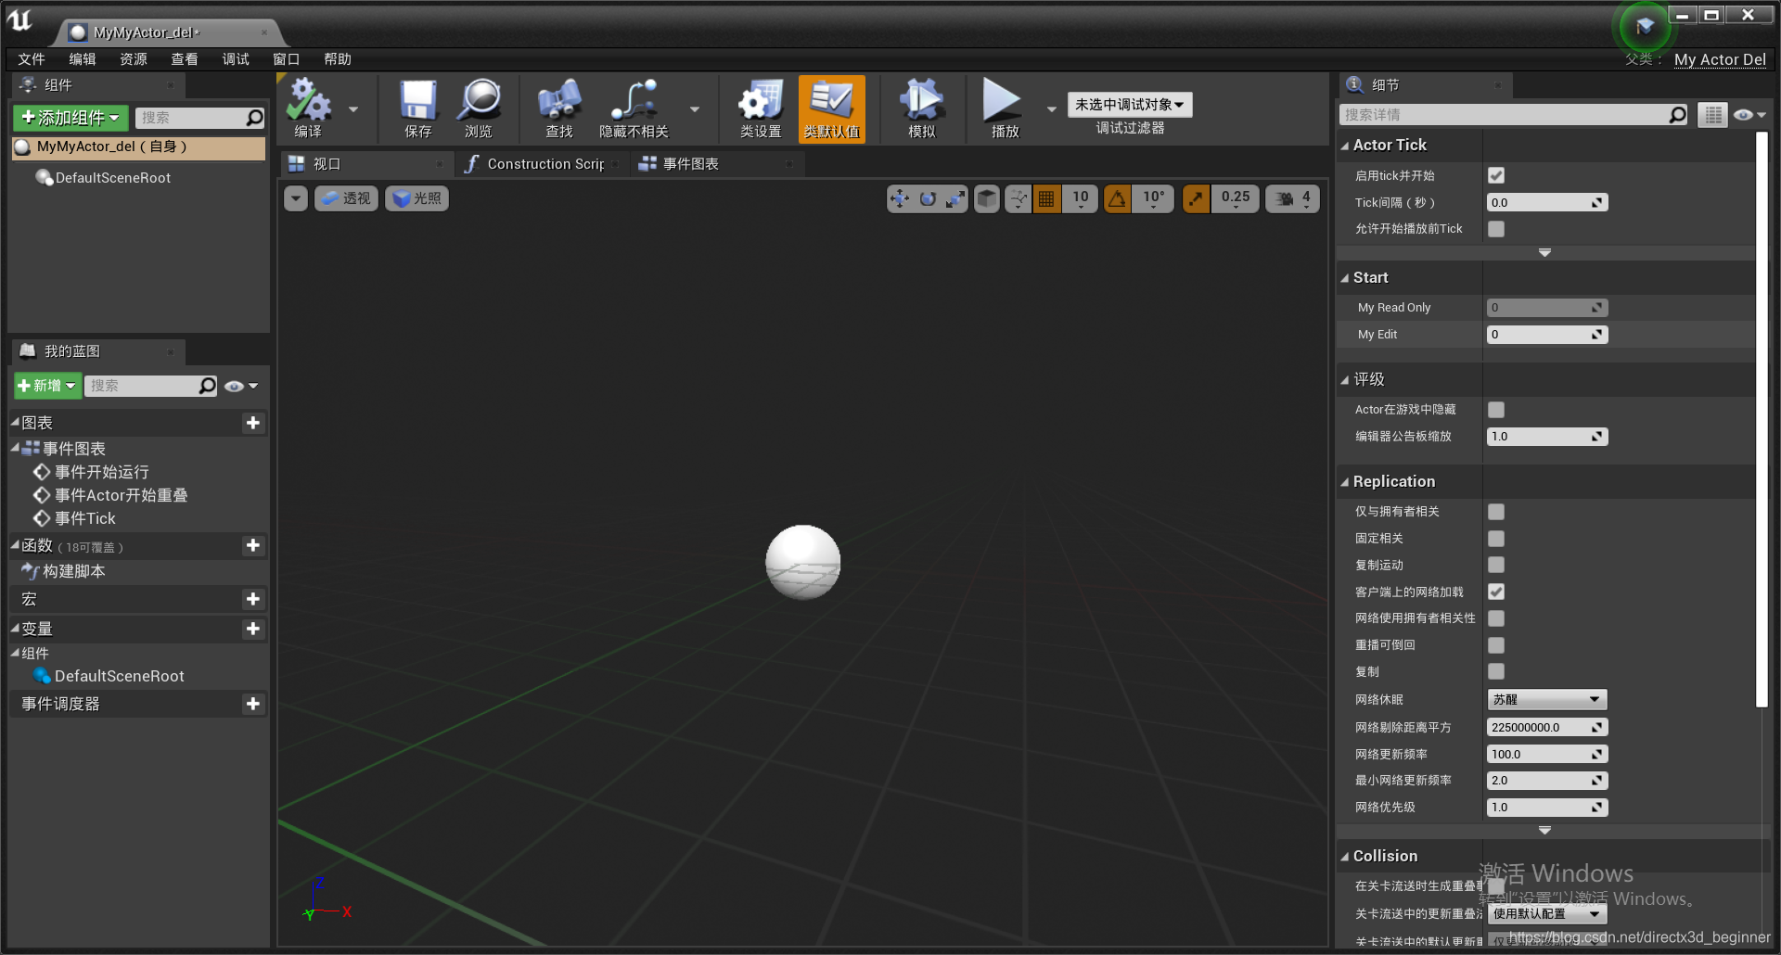The height and width of the screenshot is (955, 1781).
Task: Select DefaultSceneRoot in components tree
Action: click(x=113, y=178)
